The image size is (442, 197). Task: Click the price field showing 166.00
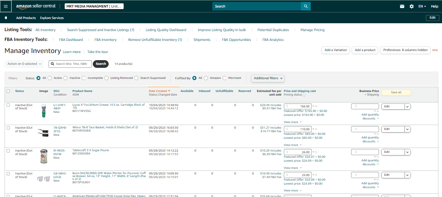pyautogui.click(x=298, y=106)
